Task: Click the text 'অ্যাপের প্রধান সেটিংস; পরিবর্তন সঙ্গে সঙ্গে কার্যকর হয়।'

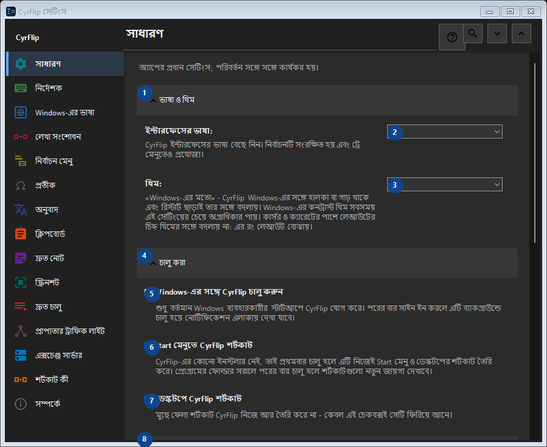Action: click(229, 67)
